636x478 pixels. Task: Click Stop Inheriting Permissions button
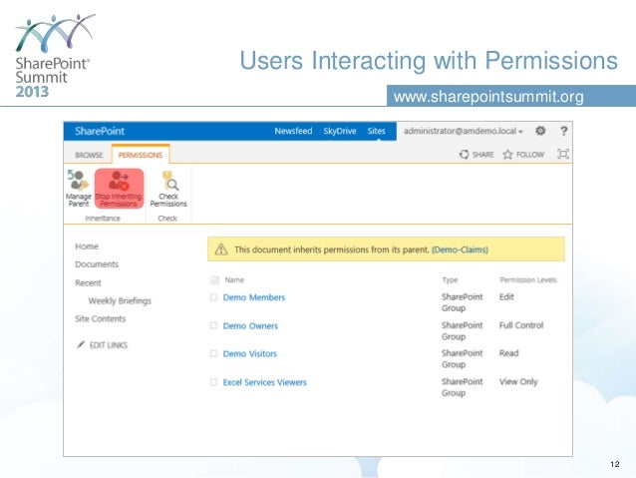[x=119, y=189]
